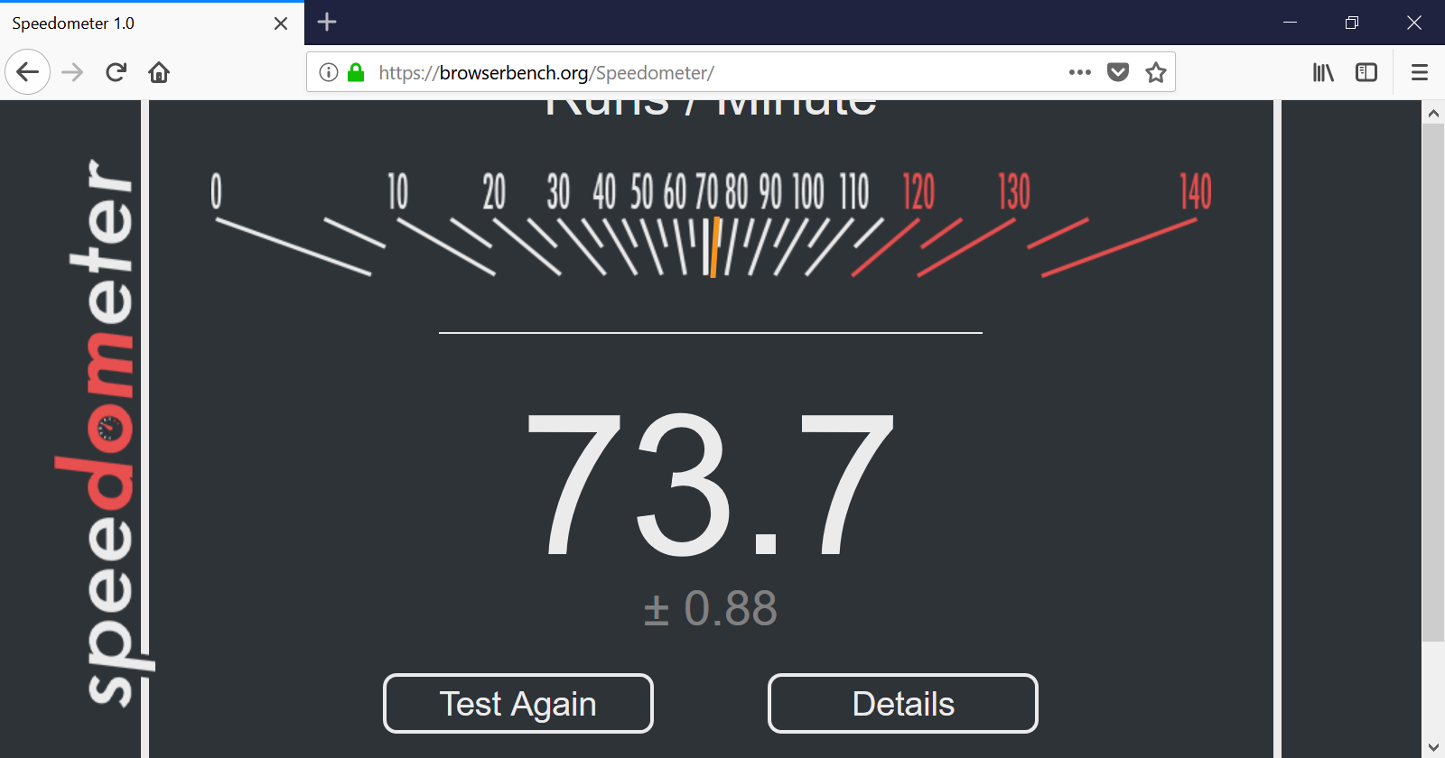Image resolution: width=1445 pixels, height=758 pixels.
Task: Show site information for browserbench.org
Action: pos(329,72)
